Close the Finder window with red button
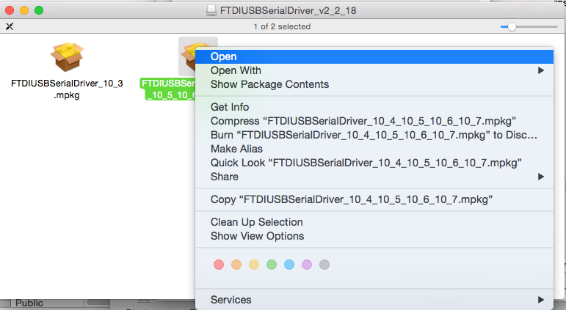 coord(10,10)
